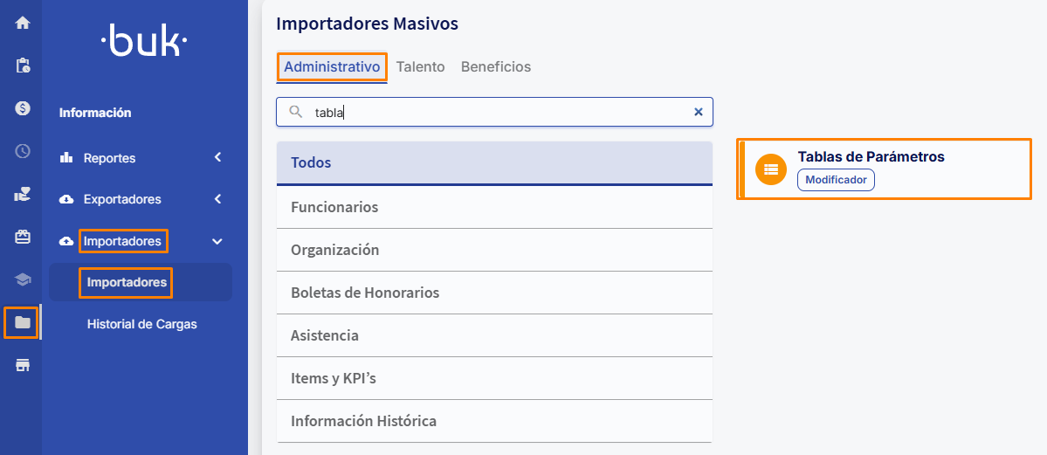The height and width of the screenshot is (455, 1047).
Task: Open the dollar coin payroll icon
Action: click(23, 108)
